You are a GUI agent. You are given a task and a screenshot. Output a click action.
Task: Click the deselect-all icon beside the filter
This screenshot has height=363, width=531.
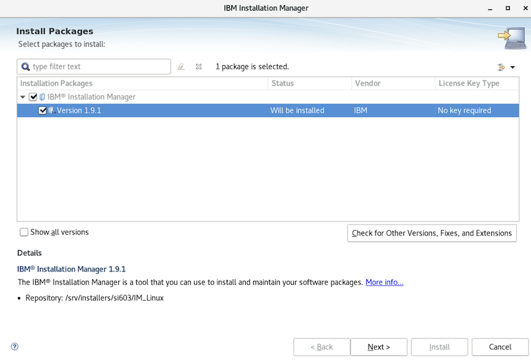click(x=199, y=66)
